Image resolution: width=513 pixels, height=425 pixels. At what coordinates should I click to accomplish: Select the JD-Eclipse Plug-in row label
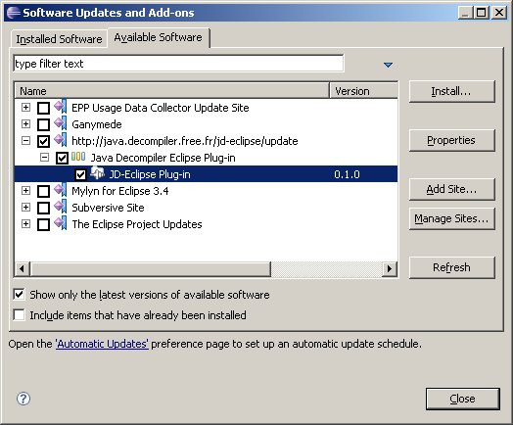click(x=150, y=174)
